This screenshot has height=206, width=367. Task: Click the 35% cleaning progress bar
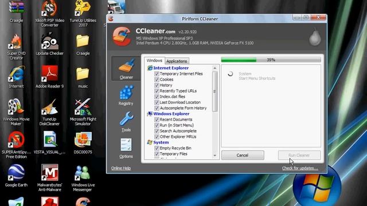271,60
